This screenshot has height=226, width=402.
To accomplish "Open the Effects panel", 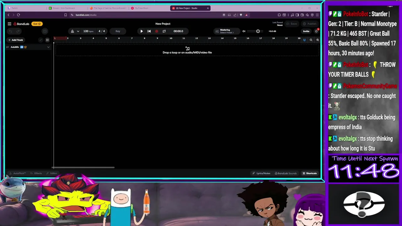I will 36,173.
